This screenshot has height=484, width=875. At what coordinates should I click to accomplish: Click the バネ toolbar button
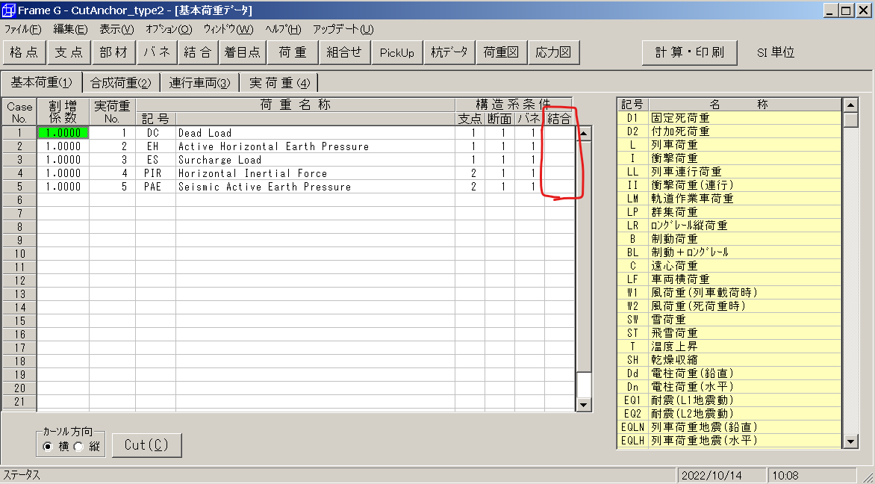(157, 52)
